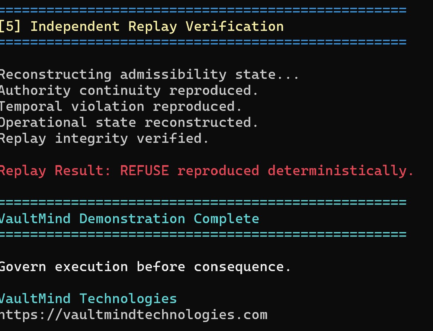Click the vaultmindtechnologies.com URL
The width and height of the screenshot is (433, 331).
pyautogui.click(x=134, y=315)
